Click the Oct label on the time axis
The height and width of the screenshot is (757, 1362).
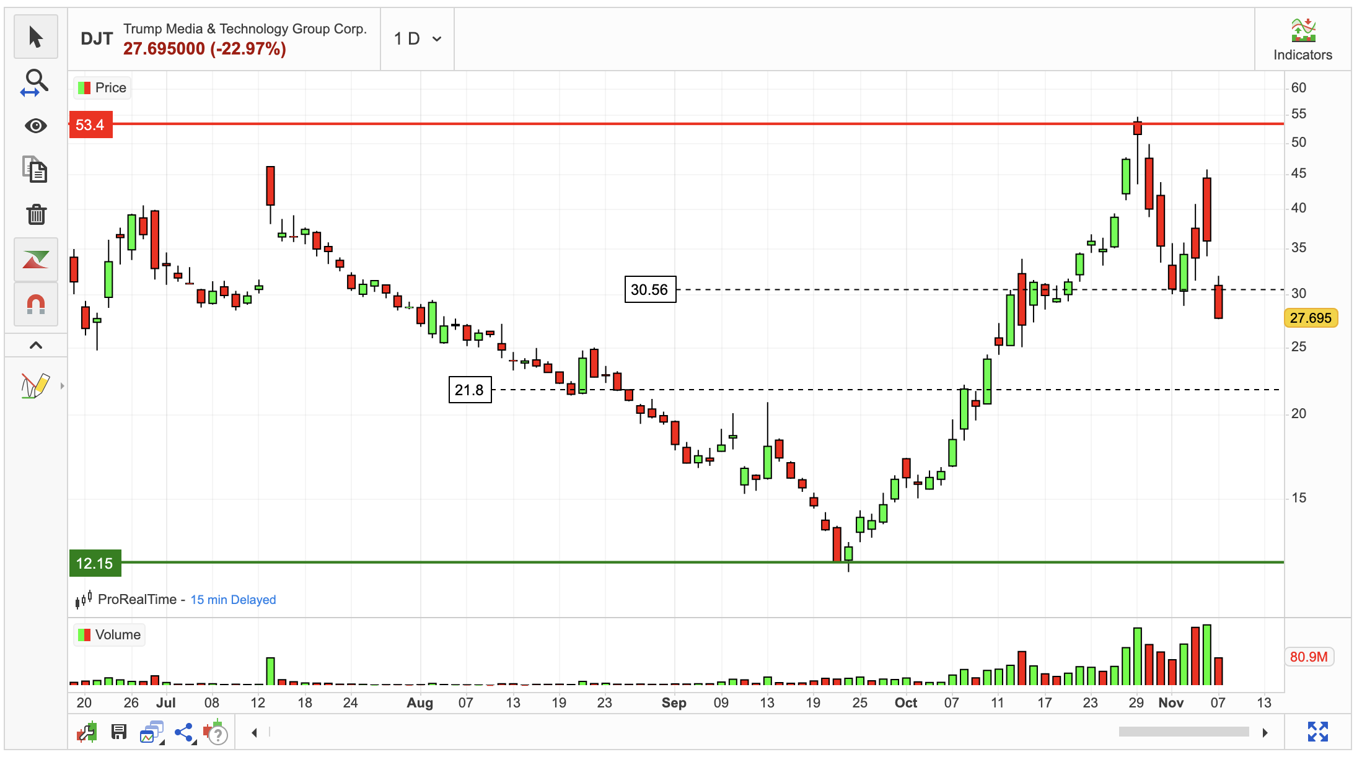coord(906,703)
